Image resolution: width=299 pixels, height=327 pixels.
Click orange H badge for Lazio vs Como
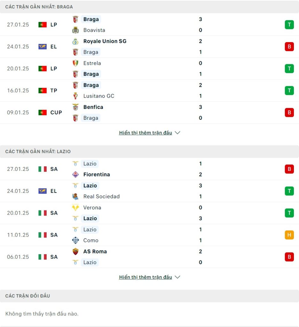click(289, 235)
